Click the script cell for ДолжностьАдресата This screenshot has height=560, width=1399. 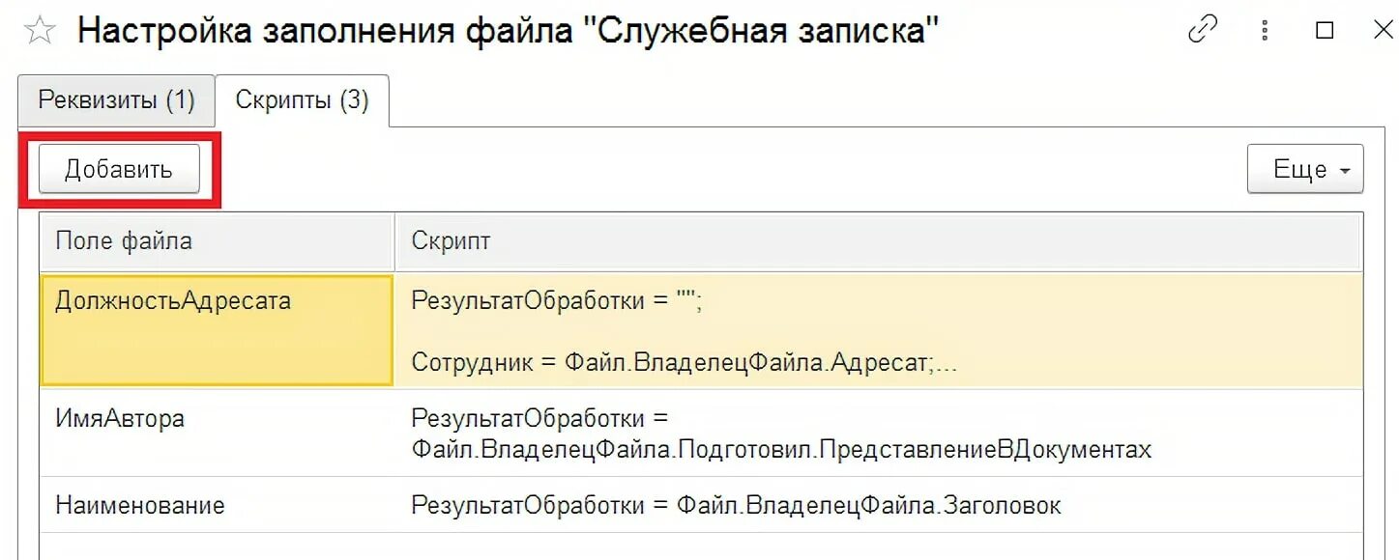coord(556,301)
